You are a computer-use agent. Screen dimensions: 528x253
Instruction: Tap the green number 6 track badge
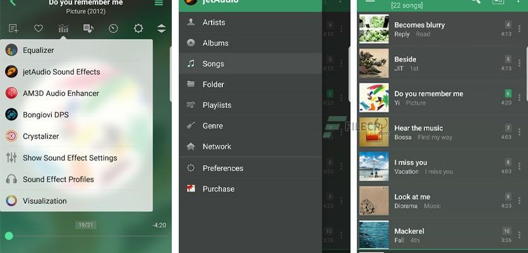point(508,93)
